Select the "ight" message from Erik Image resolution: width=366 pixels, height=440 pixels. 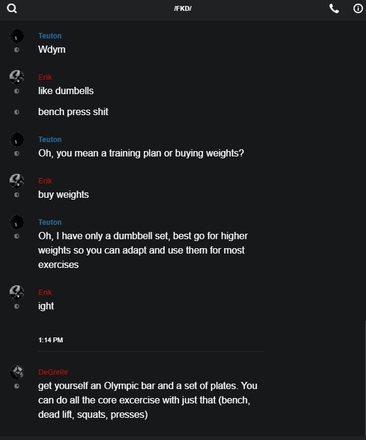pos(46,306)
